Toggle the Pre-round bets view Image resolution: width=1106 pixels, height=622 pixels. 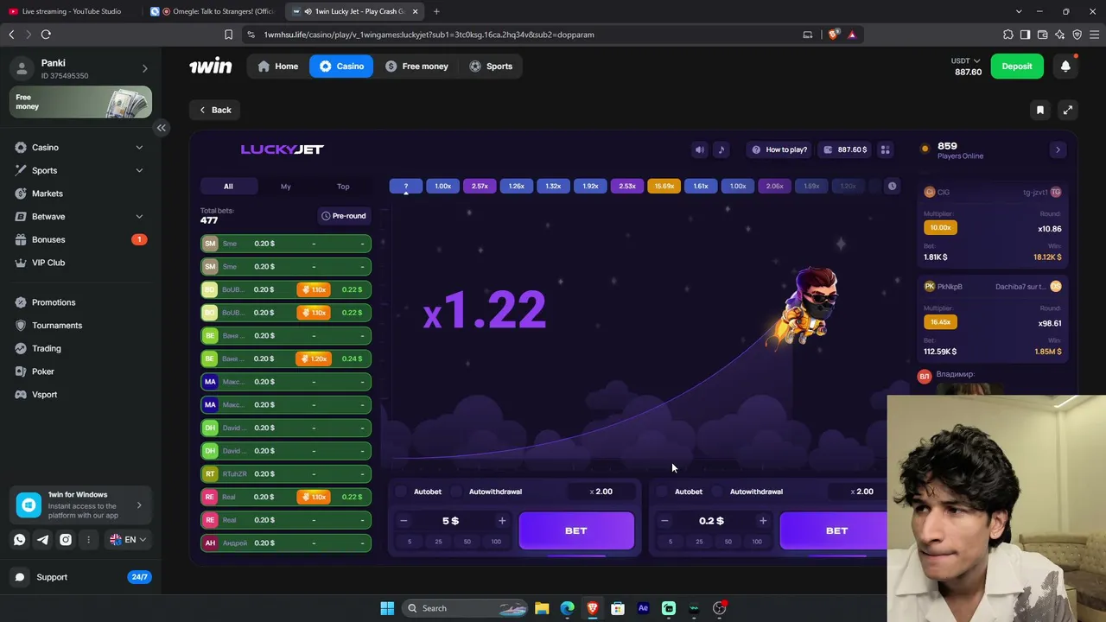click(x=344, y=216)
